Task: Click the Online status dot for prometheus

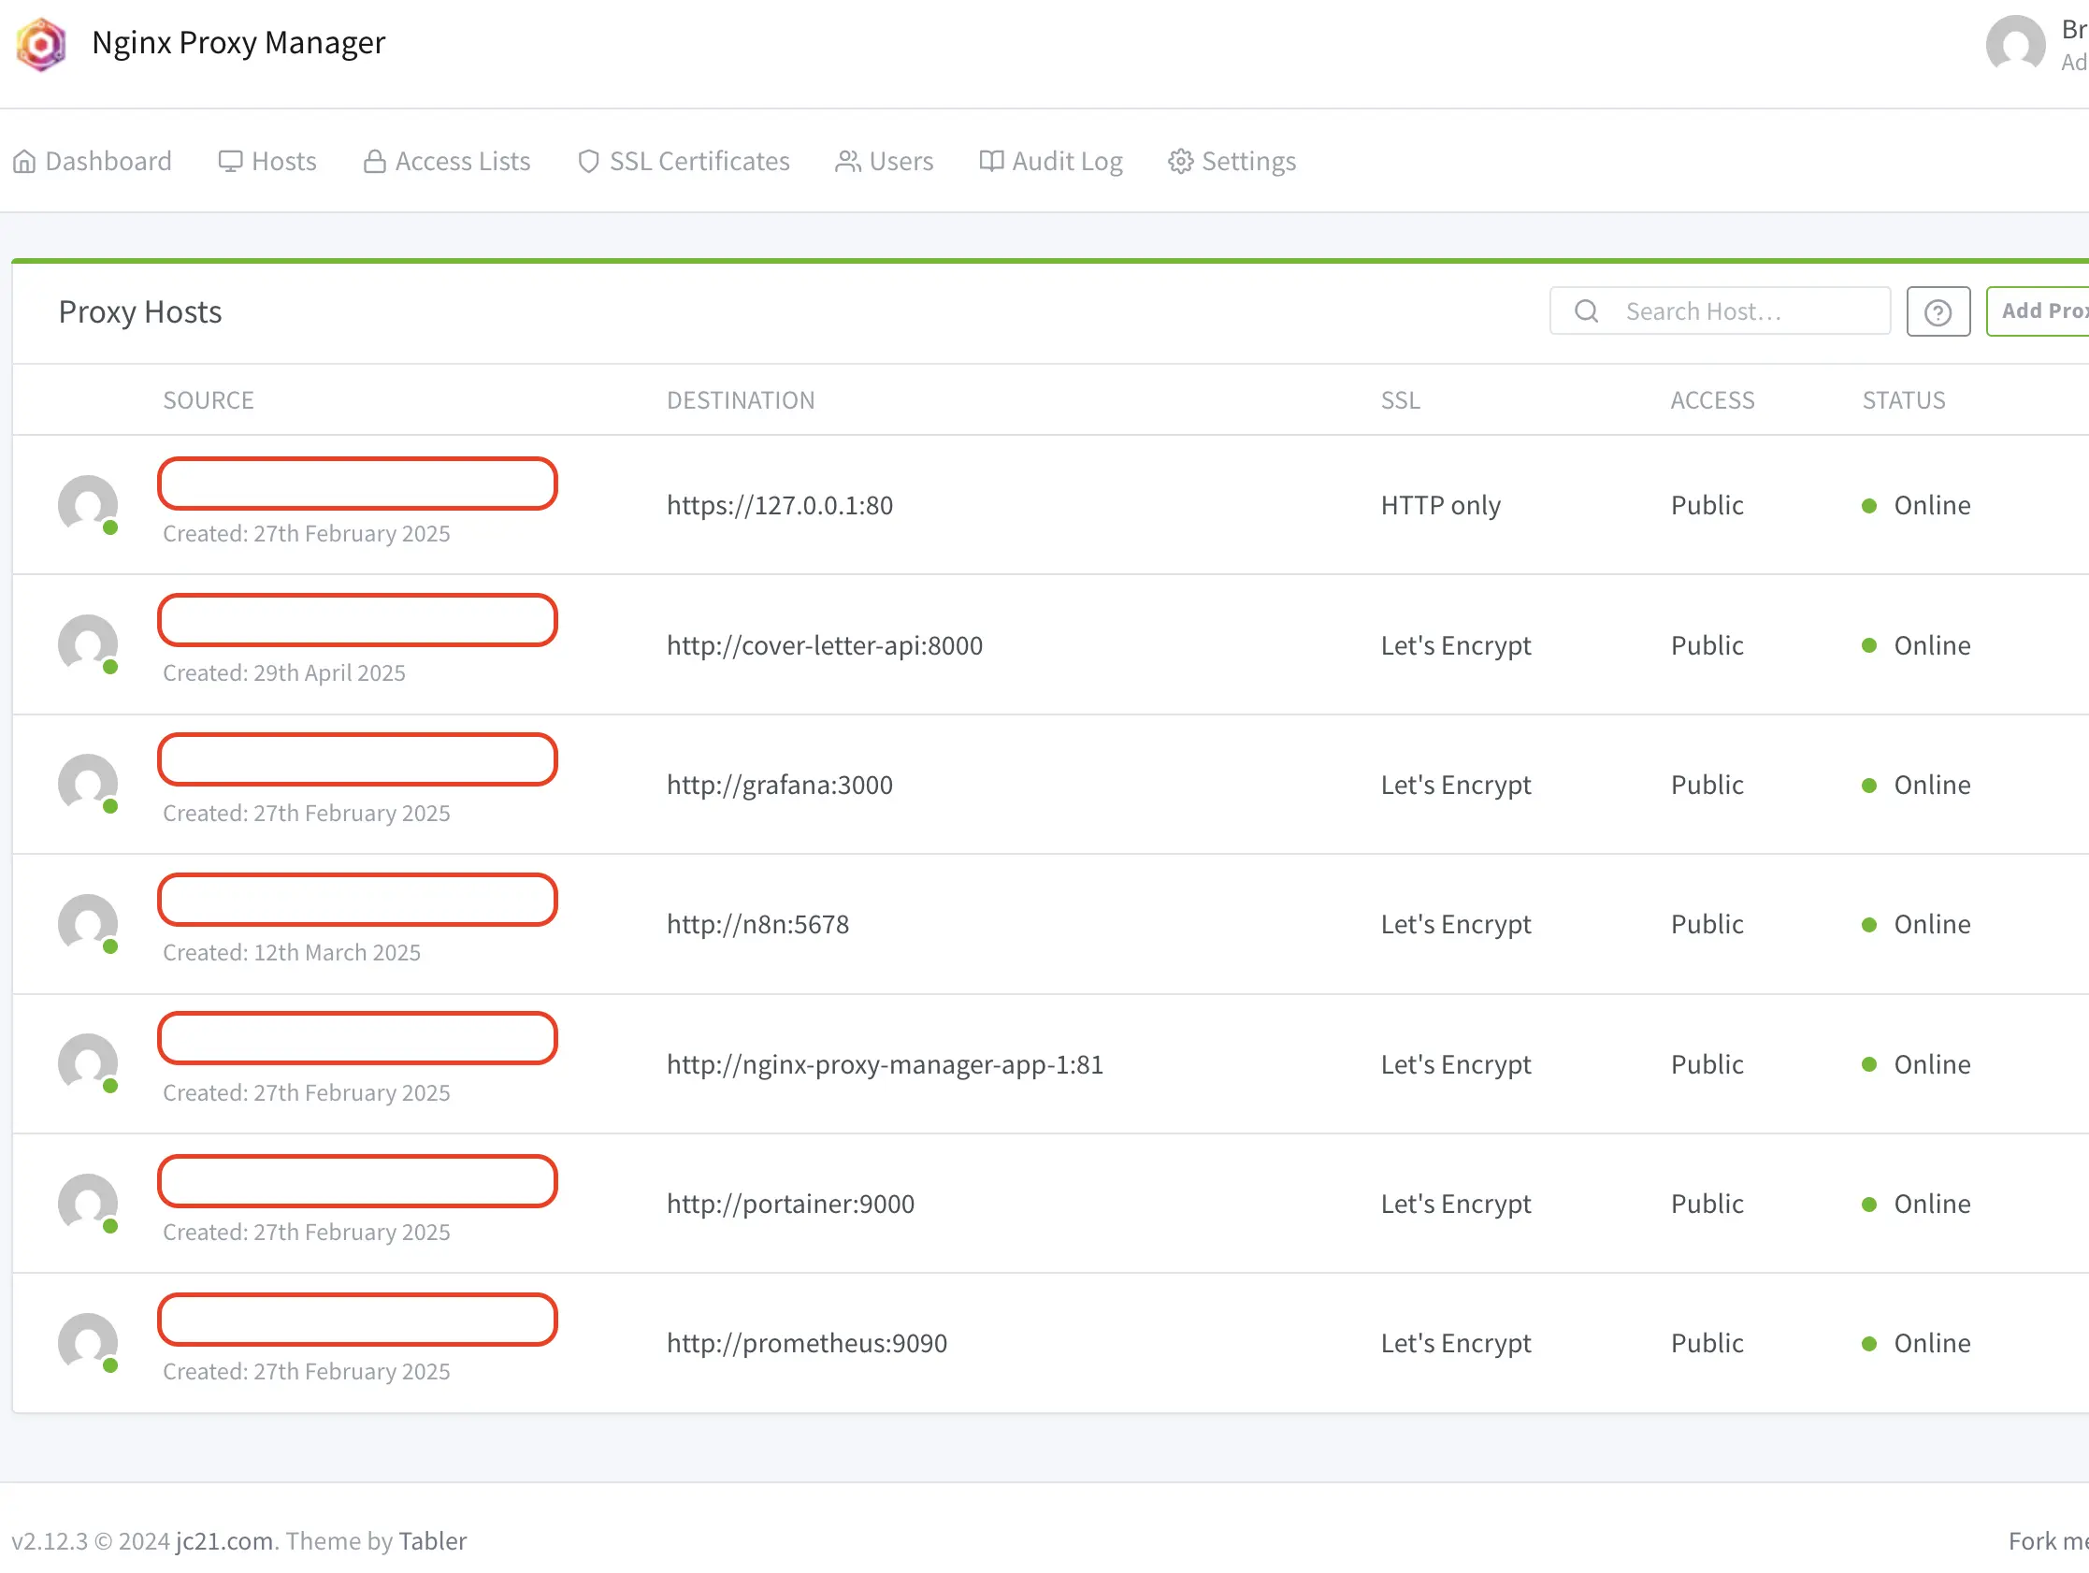Action: coord(1869,1343)
